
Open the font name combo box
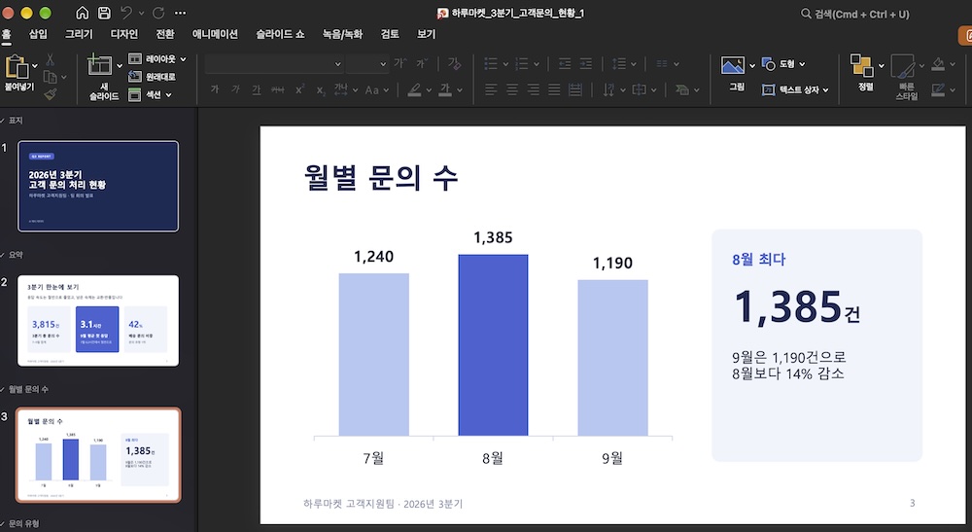273,64
